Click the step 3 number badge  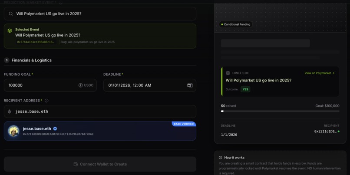7,60
